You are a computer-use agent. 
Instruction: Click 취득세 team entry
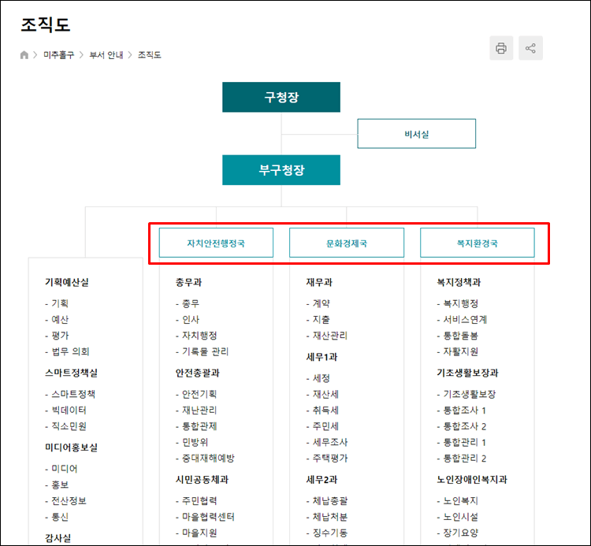tap(325, 410)
